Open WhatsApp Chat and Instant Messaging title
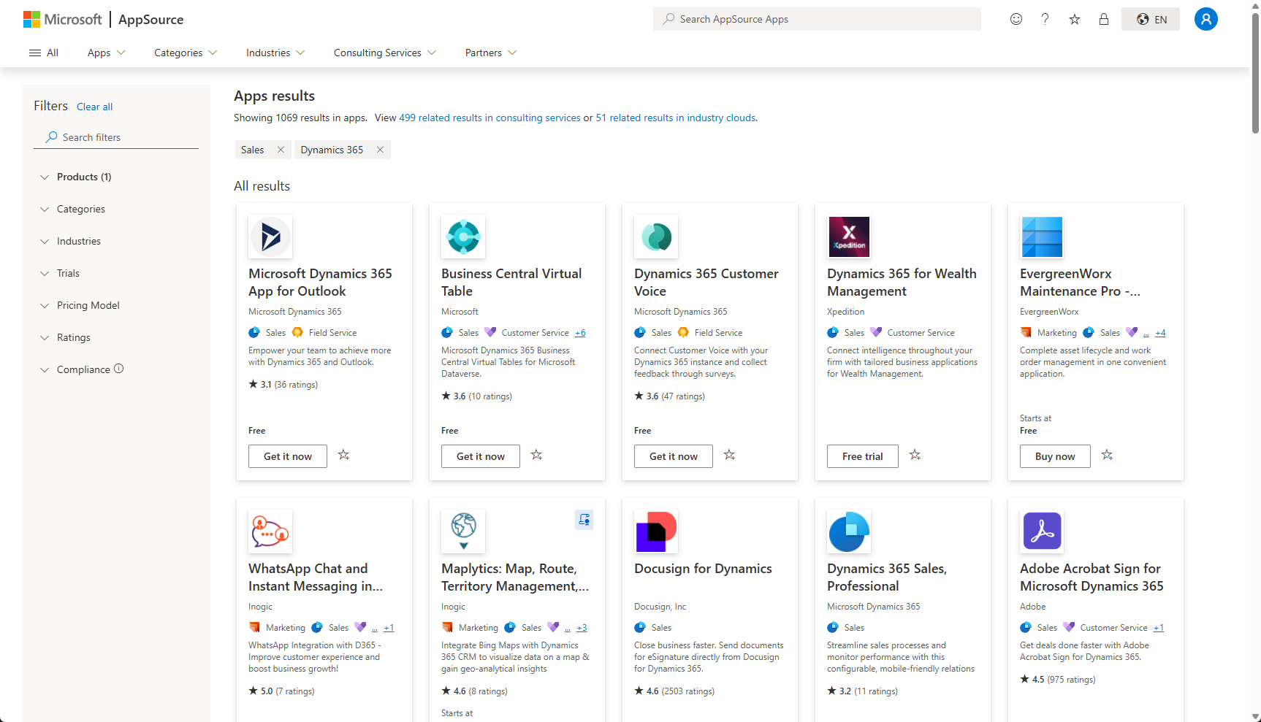The image size is (1261, 722). tap(316, 577)
